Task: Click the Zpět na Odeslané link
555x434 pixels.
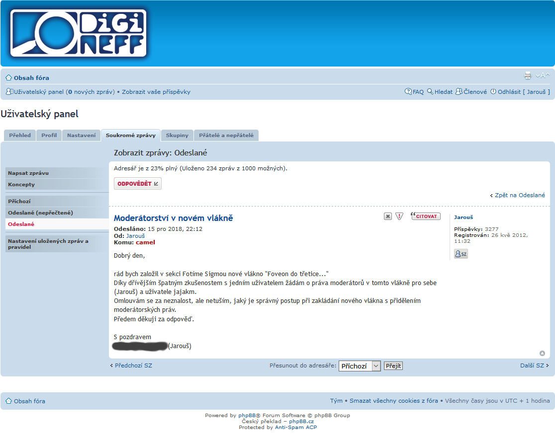Action: [520, 195]
